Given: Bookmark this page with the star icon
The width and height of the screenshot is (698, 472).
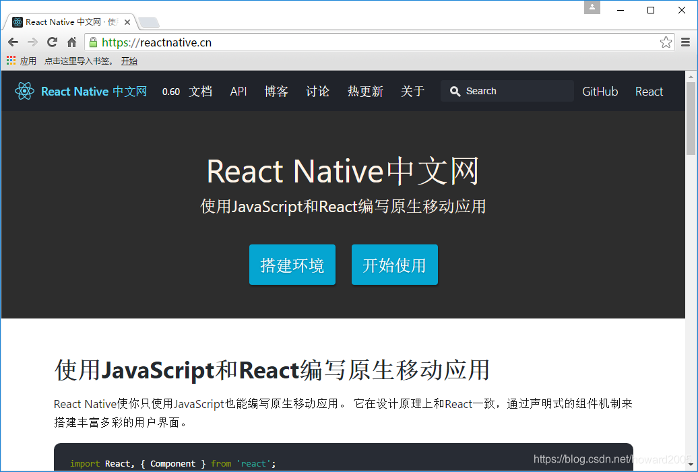Looking at the screenshot, I should point(666,42).
